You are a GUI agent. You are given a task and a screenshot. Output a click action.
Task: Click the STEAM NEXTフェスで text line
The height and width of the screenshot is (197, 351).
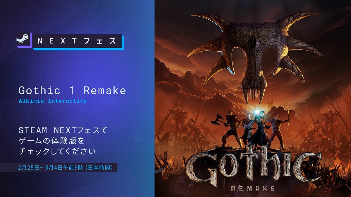click(x=63, y=130)
